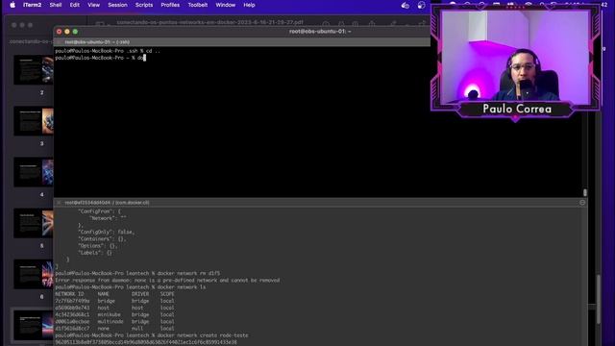
Task: Open page 5 thumbnail in Preview sidebar
Action: click(34, 223)
